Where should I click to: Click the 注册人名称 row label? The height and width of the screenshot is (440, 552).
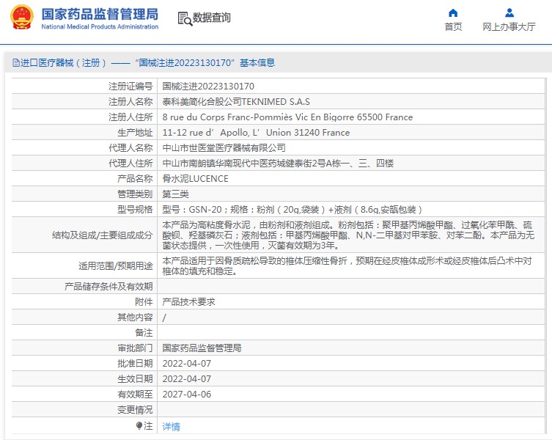tap(130, 102)
